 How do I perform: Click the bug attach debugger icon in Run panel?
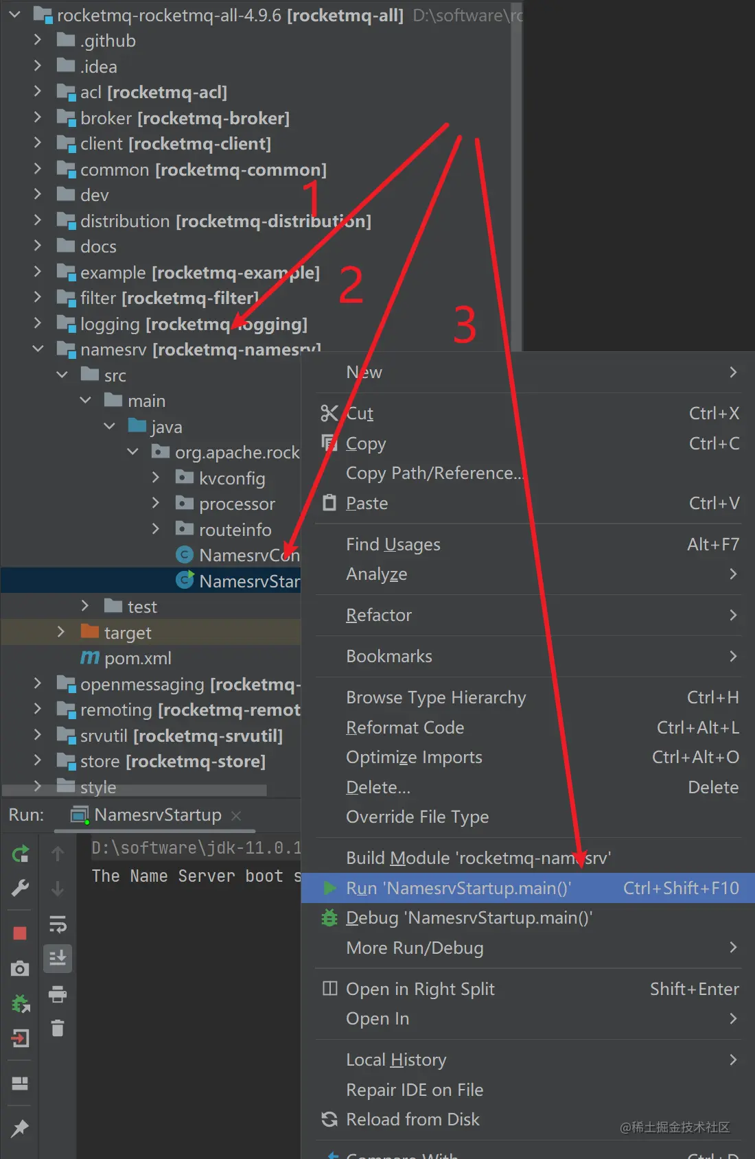pyautogui.click(x=20, y=1004)
